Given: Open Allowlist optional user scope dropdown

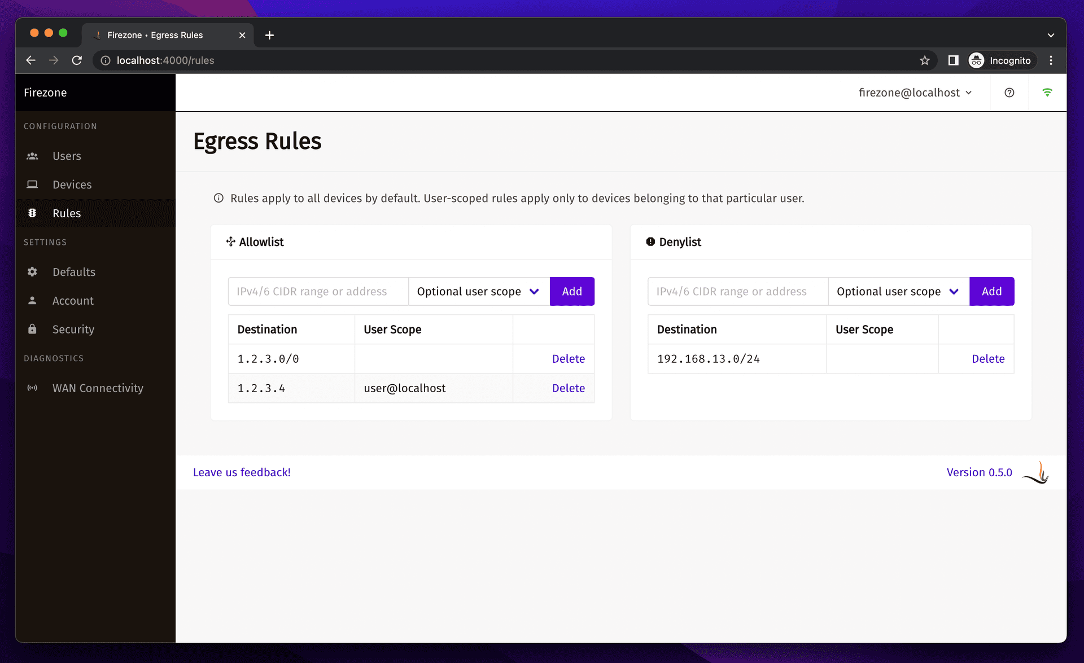Looking at the screenshot, I should click(x=478, y=291).
